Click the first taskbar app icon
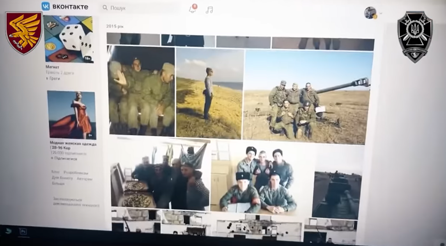 pos(8,231)
